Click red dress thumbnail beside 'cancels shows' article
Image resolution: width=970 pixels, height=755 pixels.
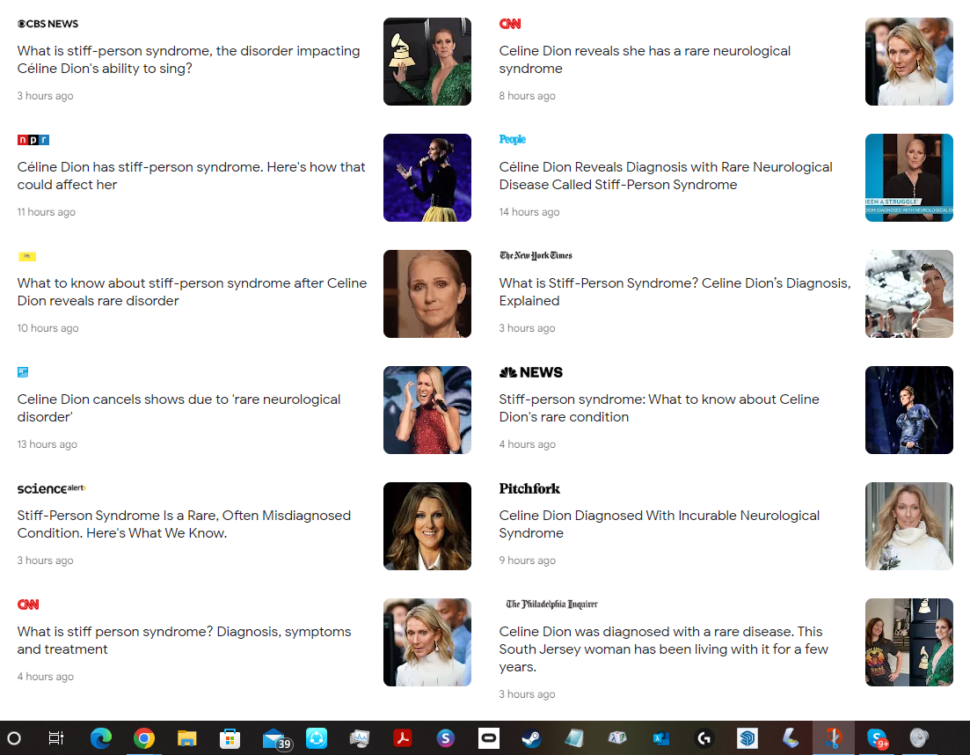click(x=427, y=410)
